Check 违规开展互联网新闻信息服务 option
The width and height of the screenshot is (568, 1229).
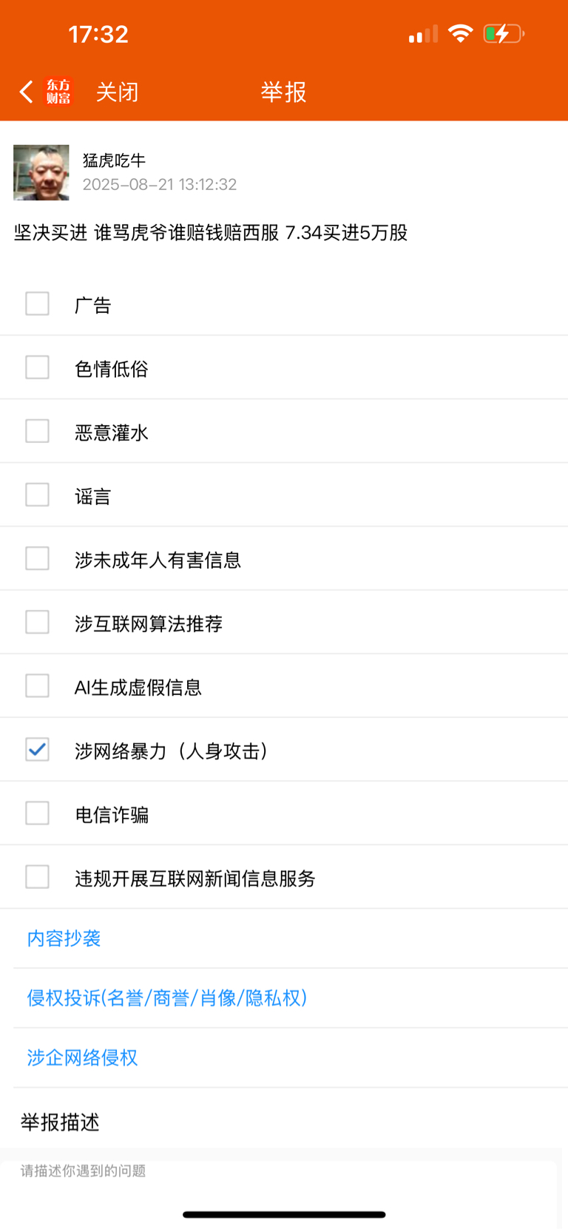point(37,876)
